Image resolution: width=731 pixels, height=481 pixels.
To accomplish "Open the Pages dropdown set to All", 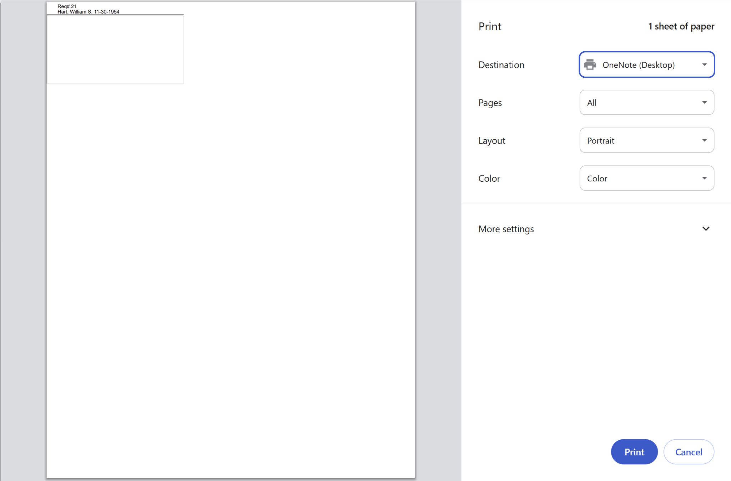I will (x=646, y=103).
